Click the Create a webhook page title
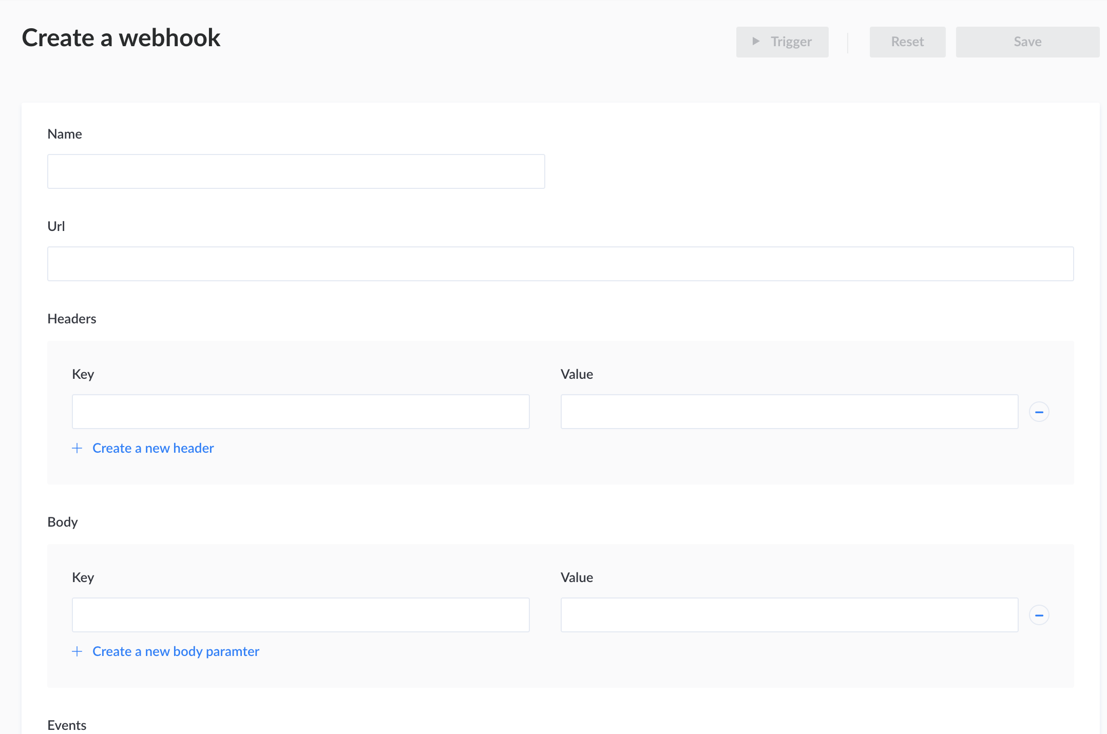 [x=121, y=38]
